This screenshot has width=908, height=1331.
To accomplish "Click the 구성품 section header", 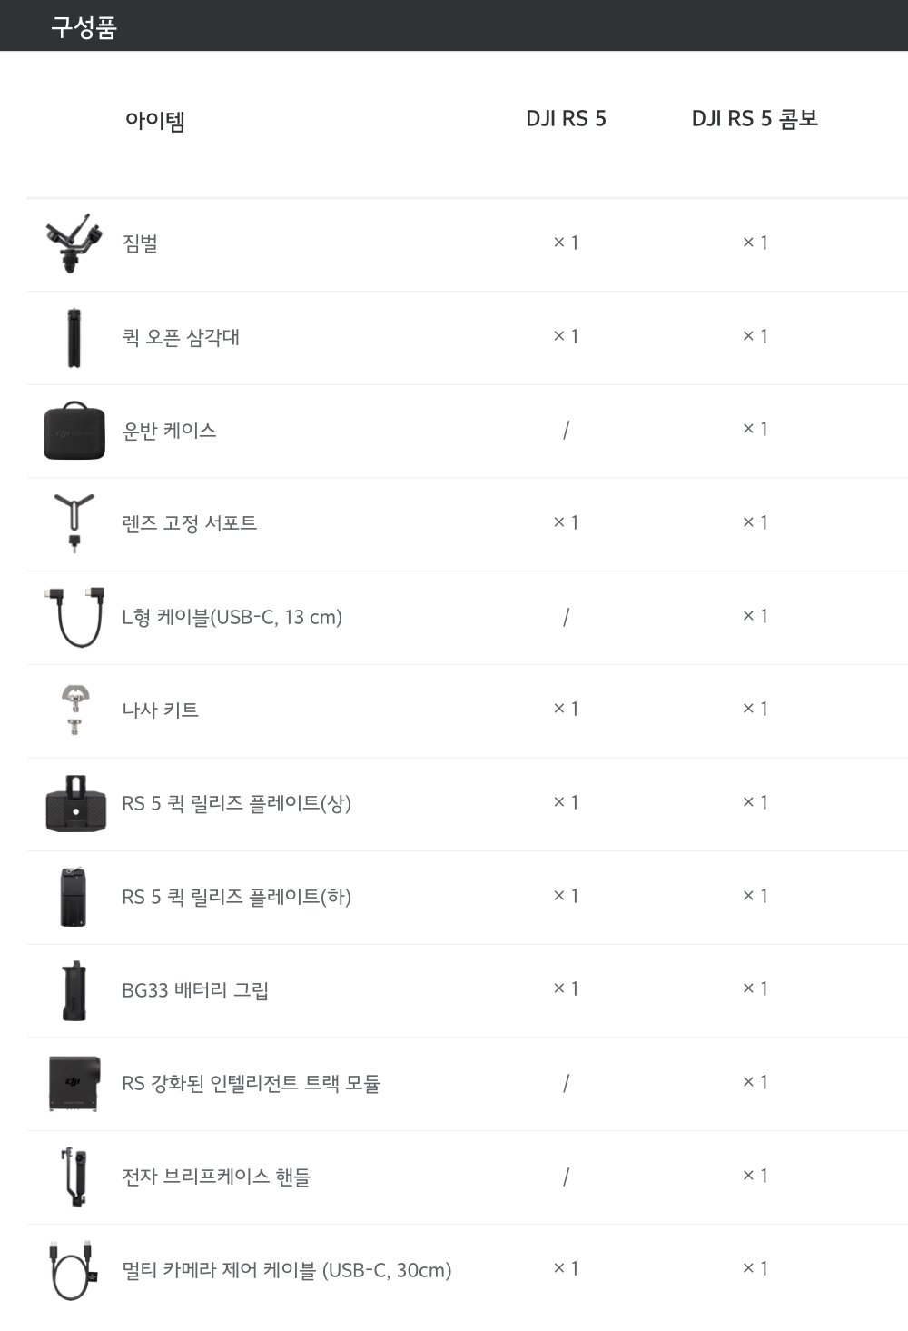I will [x=84, y=27].
